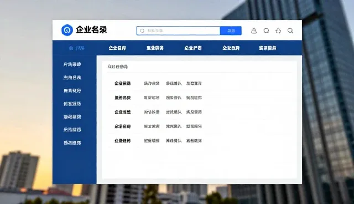Click the small magnifier inside the search box
354x204 pixels.
142,30
